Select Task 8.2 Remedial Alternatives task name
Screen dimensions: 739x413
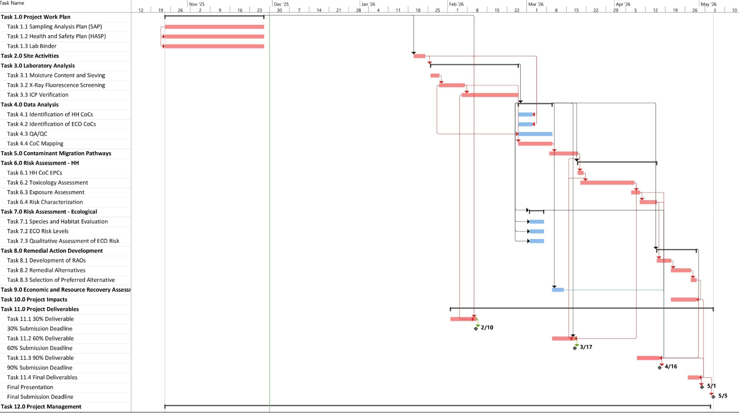pos(46,270)
